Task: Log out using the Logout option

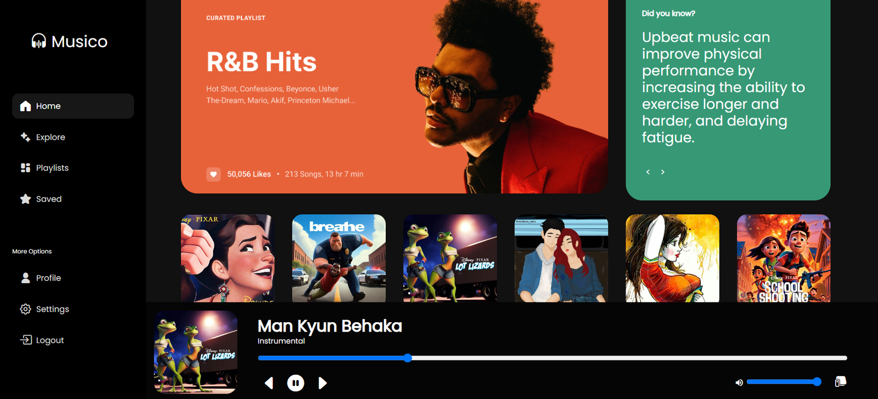Action: tap(73, 340)
